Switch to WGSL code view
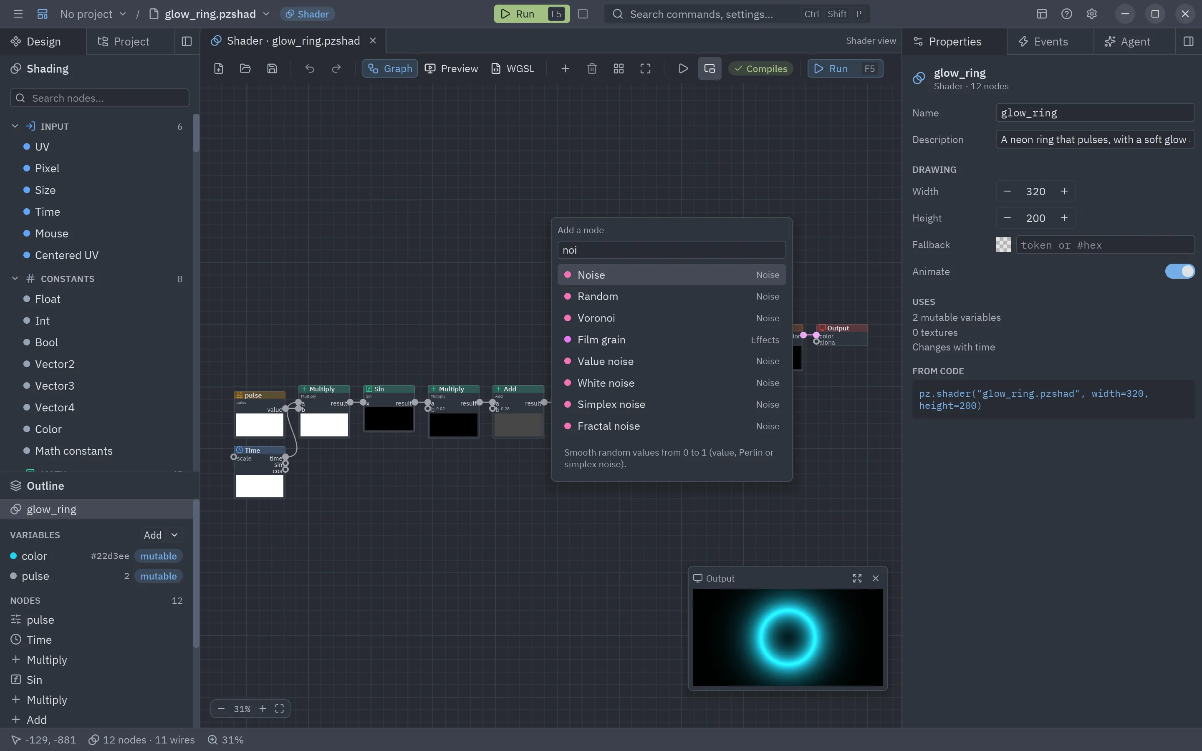 513,68
